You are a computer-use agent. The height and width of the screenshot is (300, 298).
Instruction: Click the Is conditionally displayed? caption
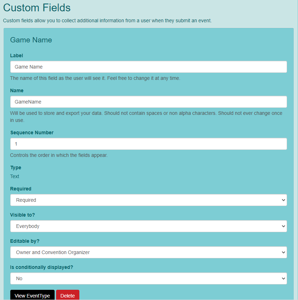(42, 267)
